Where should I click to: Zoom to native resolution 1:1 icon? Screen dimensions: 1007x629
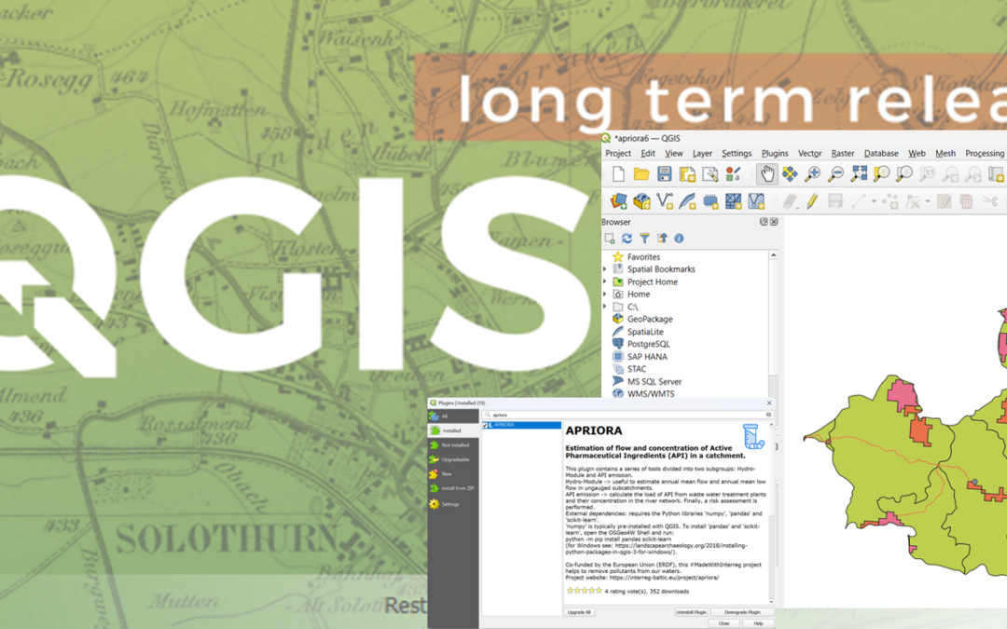(x=927, y=174)
